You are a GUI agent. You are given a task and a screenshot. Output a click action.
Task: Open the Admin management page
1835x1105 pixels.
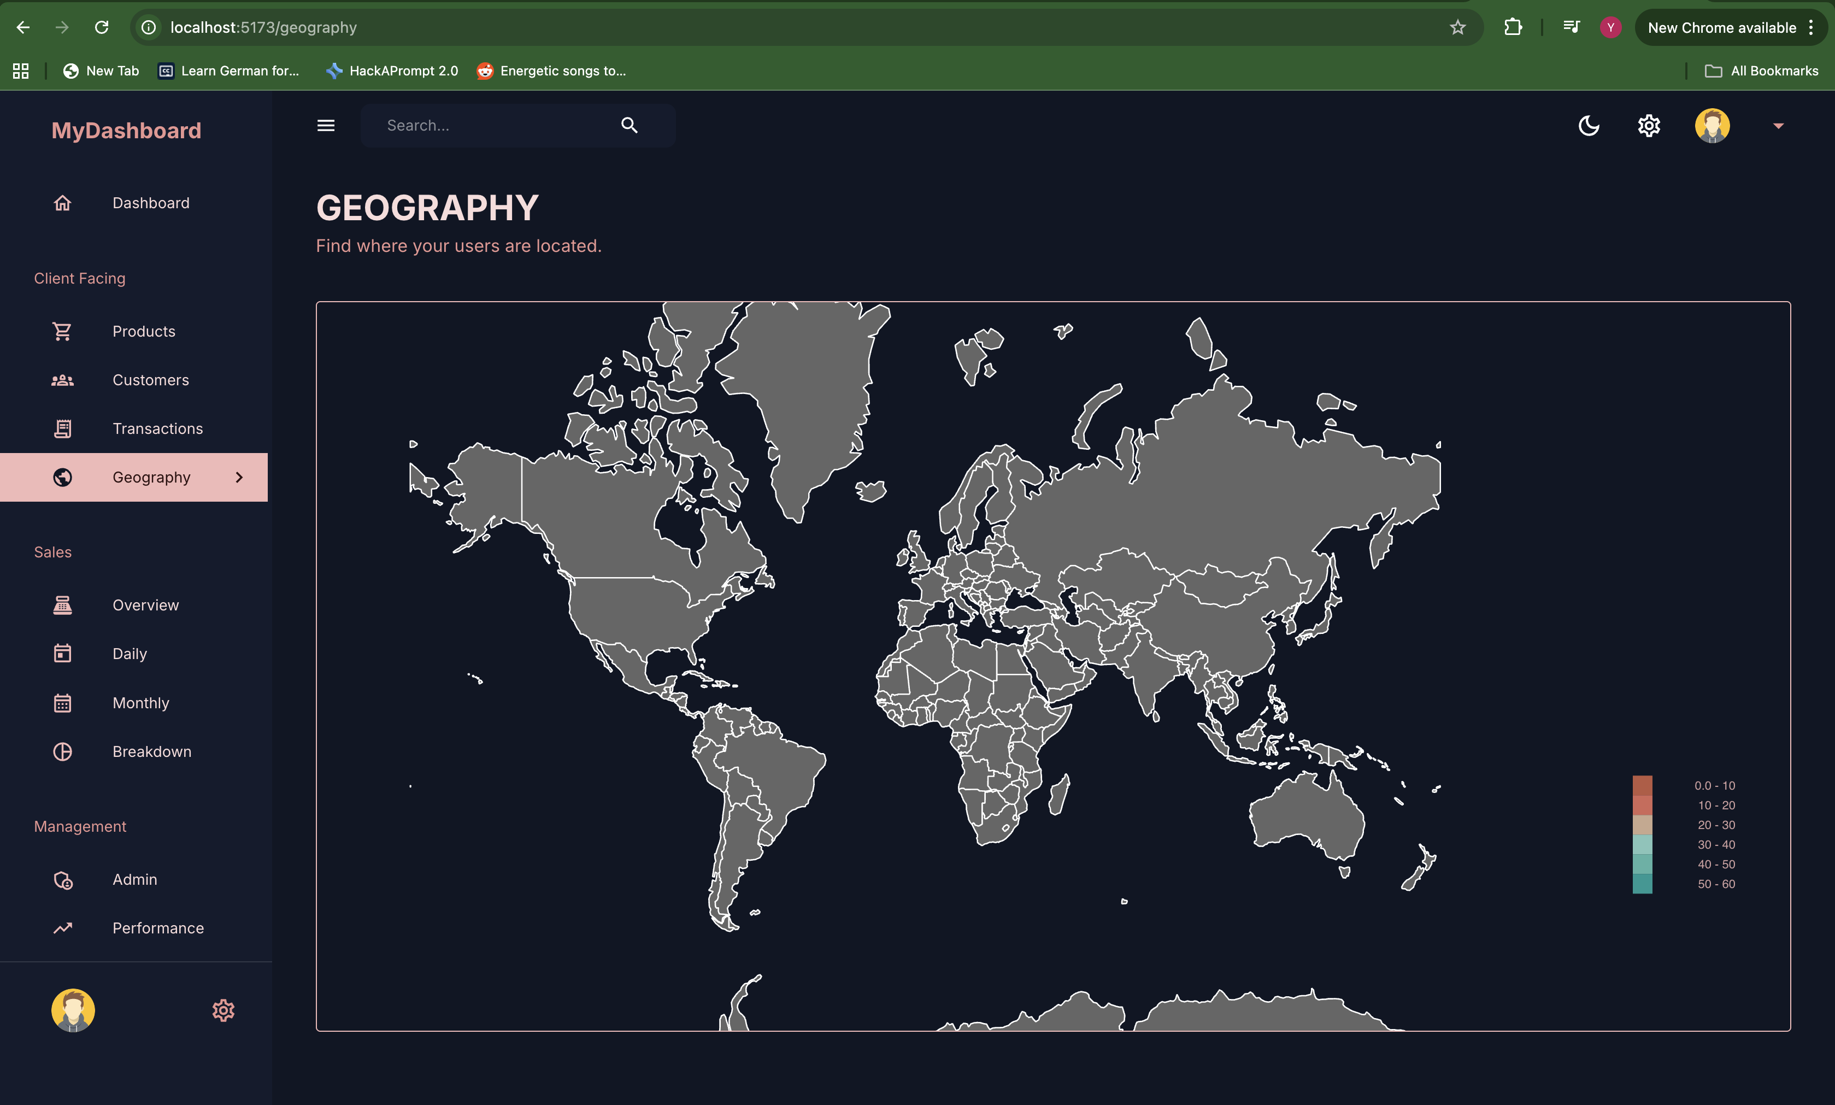(135, 879)
